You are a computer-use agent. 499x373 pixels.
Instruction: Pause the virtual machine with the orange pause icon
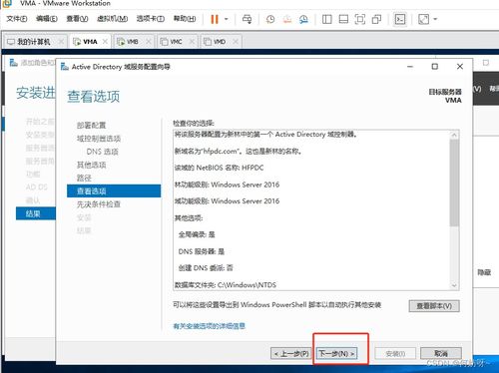(215, 19)
